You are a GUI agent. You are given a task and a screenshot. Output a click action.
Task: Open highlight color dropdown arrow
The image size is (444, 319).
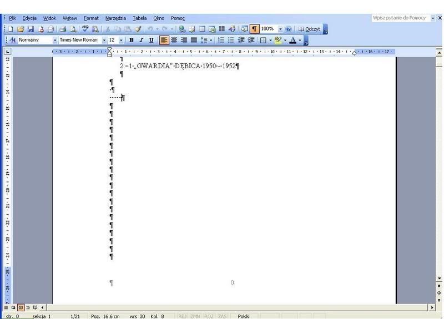click(285, 40)
